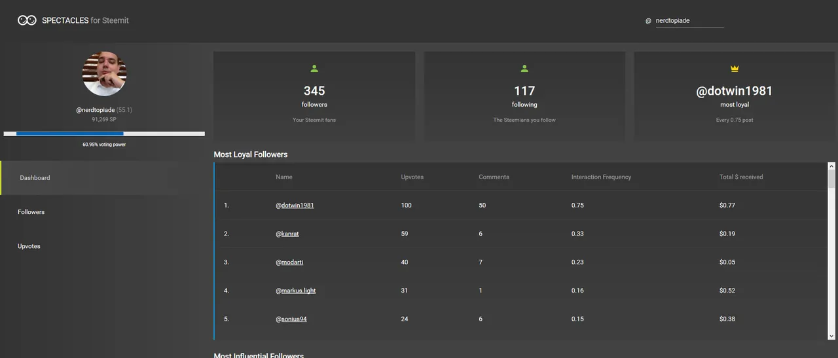
Task: Click the Spectacles glasses logo icon
Action: (x=27, y=20)
